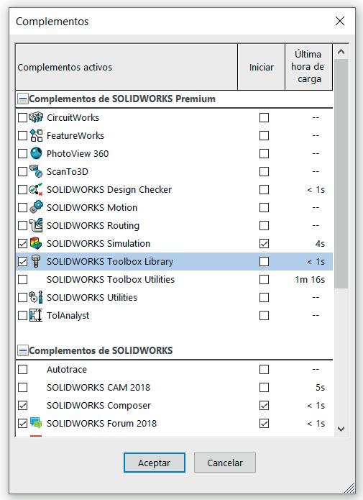The width and height of the screenshot is (363, 500).
Task: Click the Cancelar button
Action: (x=225, y=463)
